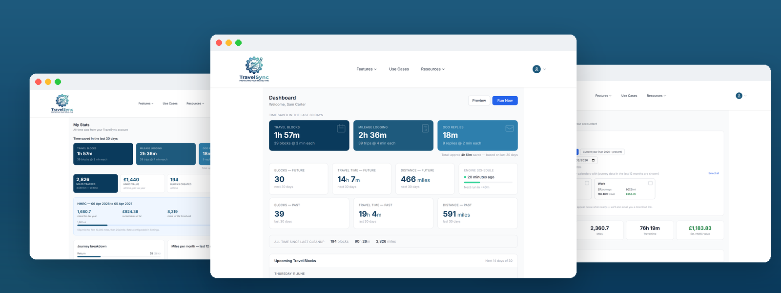Image resolution: width=781 pixels, height=293 pixels.
Task: Open Use Cases in left window nav
Action: click(x=170, y=104)
